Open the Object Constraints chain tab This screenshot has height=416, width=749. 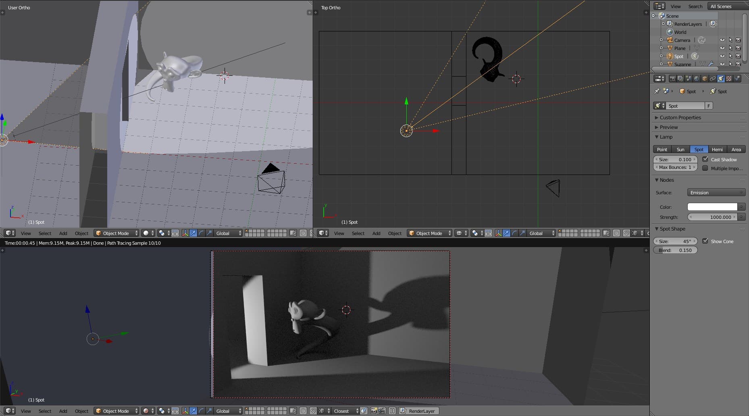pyautogui.click(x=713, y=79)
